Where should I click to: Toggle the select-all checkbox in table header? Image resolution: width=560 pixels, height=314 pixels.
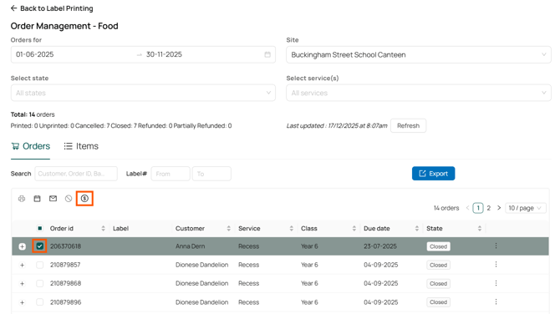tap(39, 228)
